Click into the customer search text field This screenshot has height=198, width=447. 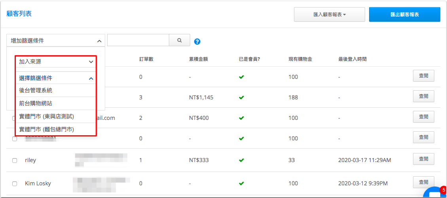[138, 40]
